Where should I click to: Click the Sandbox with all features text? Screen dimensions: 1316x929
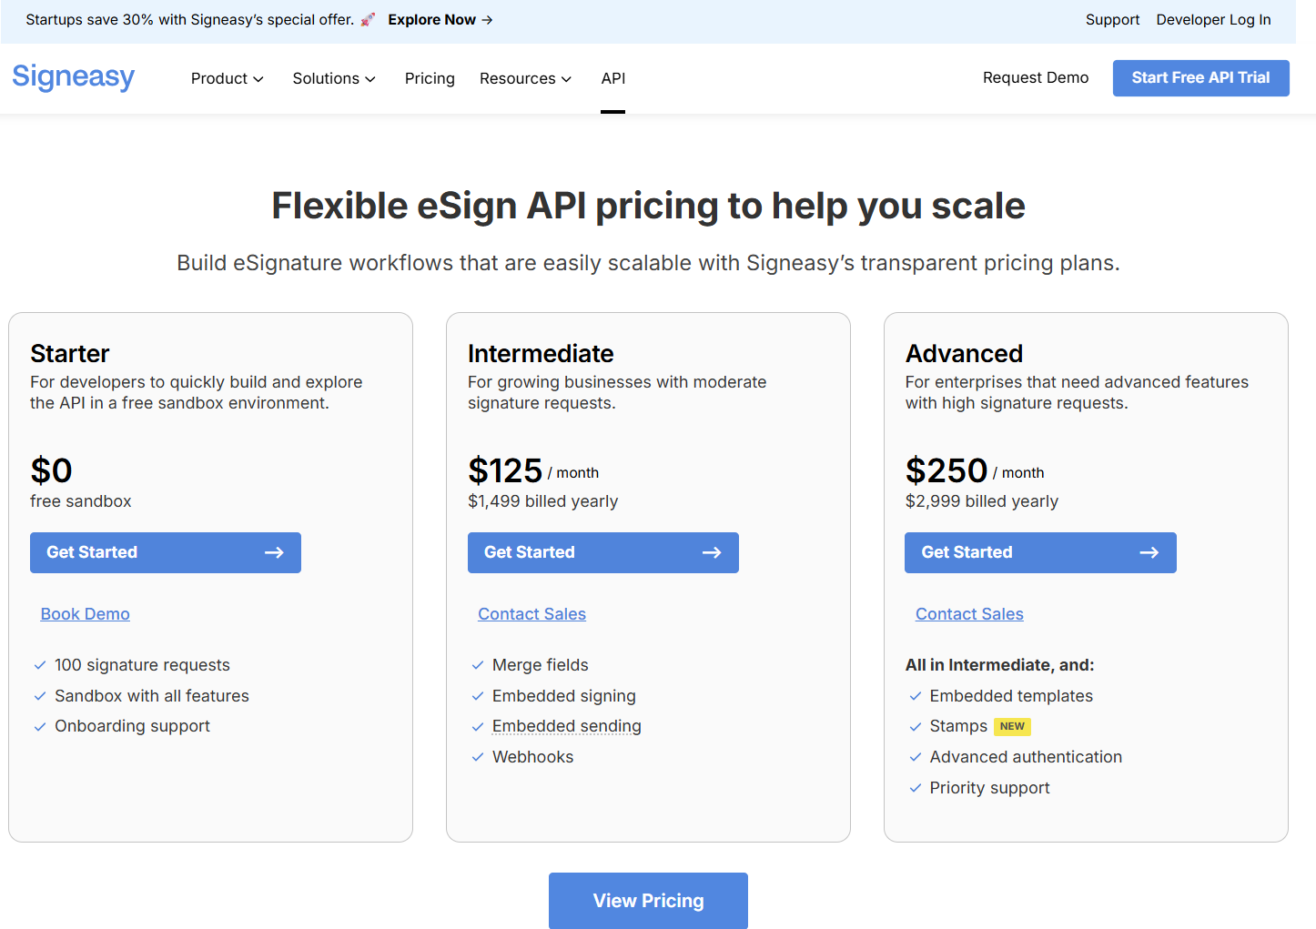tap(152, 696)
